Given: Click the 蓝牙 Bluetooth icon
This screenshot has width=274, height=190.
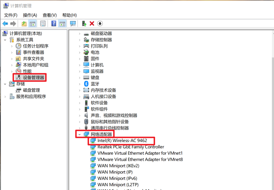Looking at the screenshot, I should coord(86,84).
